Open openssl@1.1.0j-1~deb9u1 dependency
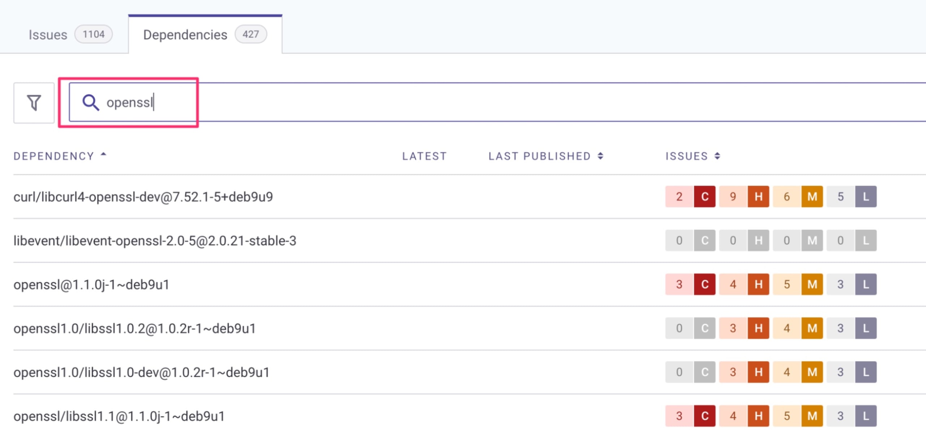 click(92, 285)
